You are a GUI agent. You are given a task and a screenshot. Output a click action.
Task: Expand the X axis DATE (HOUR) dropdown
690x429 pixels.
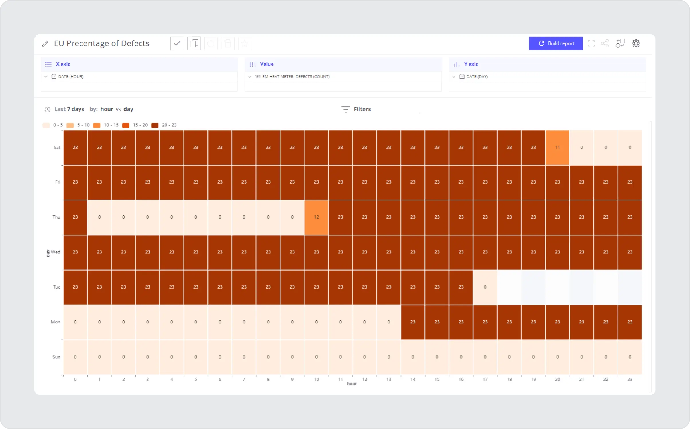coord(46,76)
